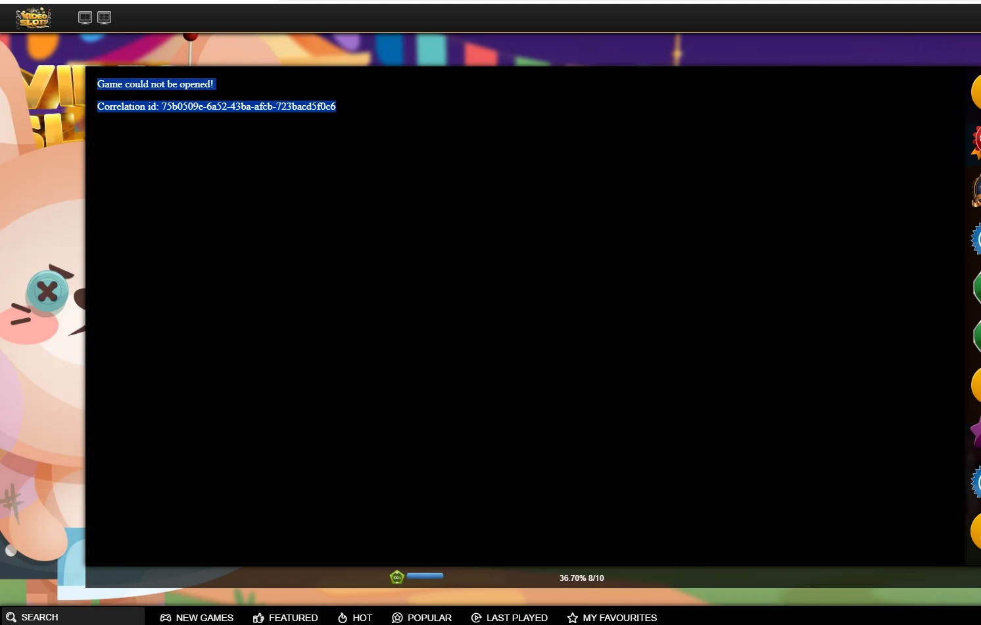Image resolution: width=981 pixels, height=625 pixels.
Task: Open the FEATURED tab
Action: pos(285,618)
